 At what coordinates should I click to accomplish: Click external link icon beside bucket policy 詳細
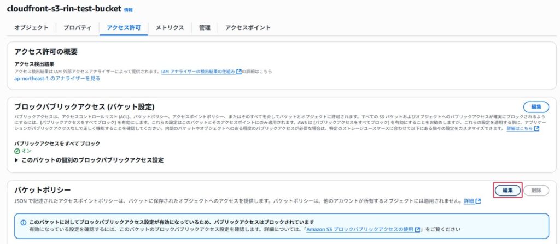pos(478,201)
